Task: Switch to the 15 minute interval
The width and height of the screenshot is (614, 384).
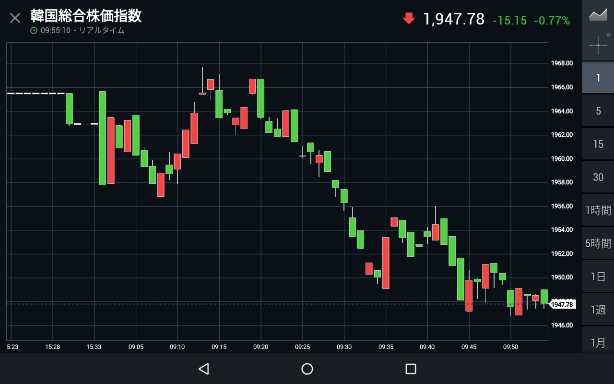Action: (x=598, y=144)
